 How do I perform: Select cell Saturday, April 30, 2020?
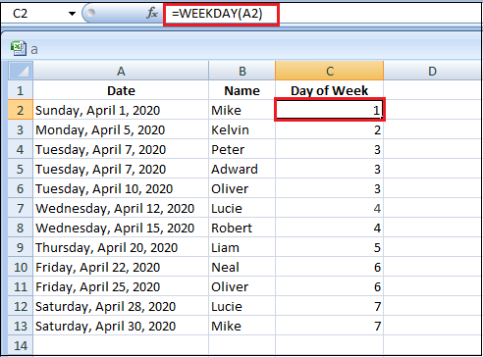coord(121,326)
